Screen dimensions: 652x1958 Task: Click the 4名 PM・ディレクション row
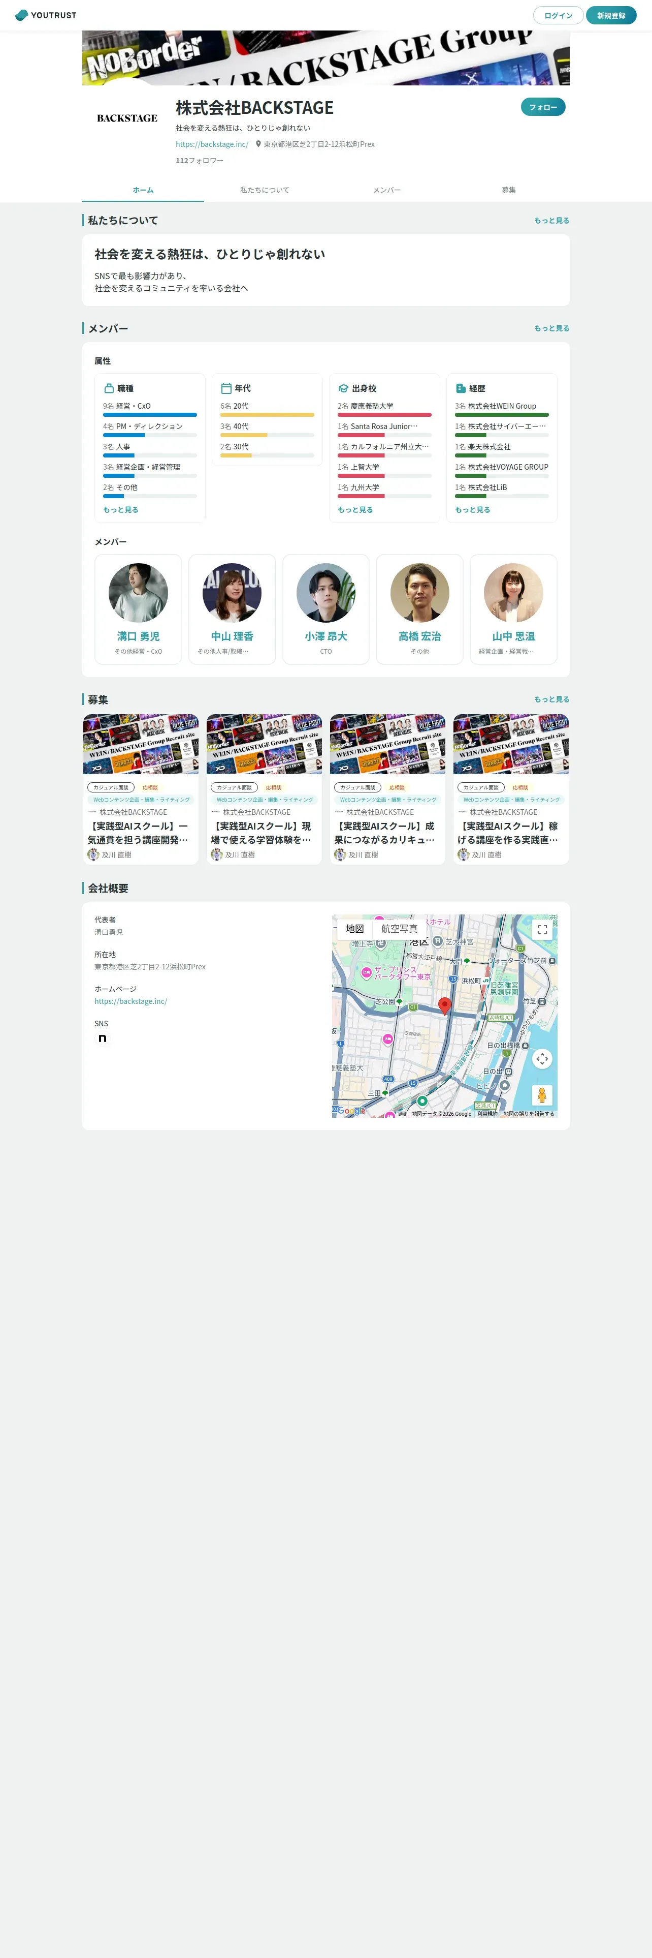tap(150, 430)
